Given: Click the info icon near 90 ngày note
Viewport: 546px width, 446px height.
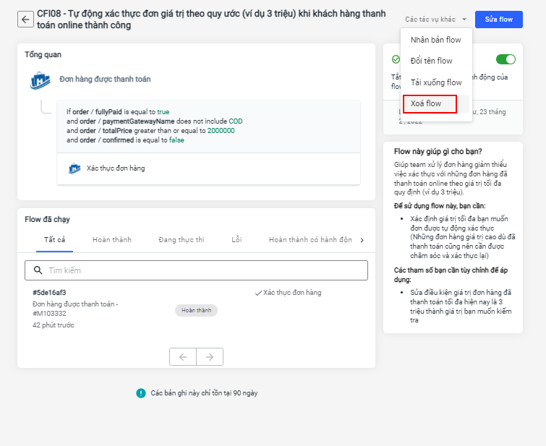Looking at the screenshot, I should pyautogui.click(x=141, y=393).
